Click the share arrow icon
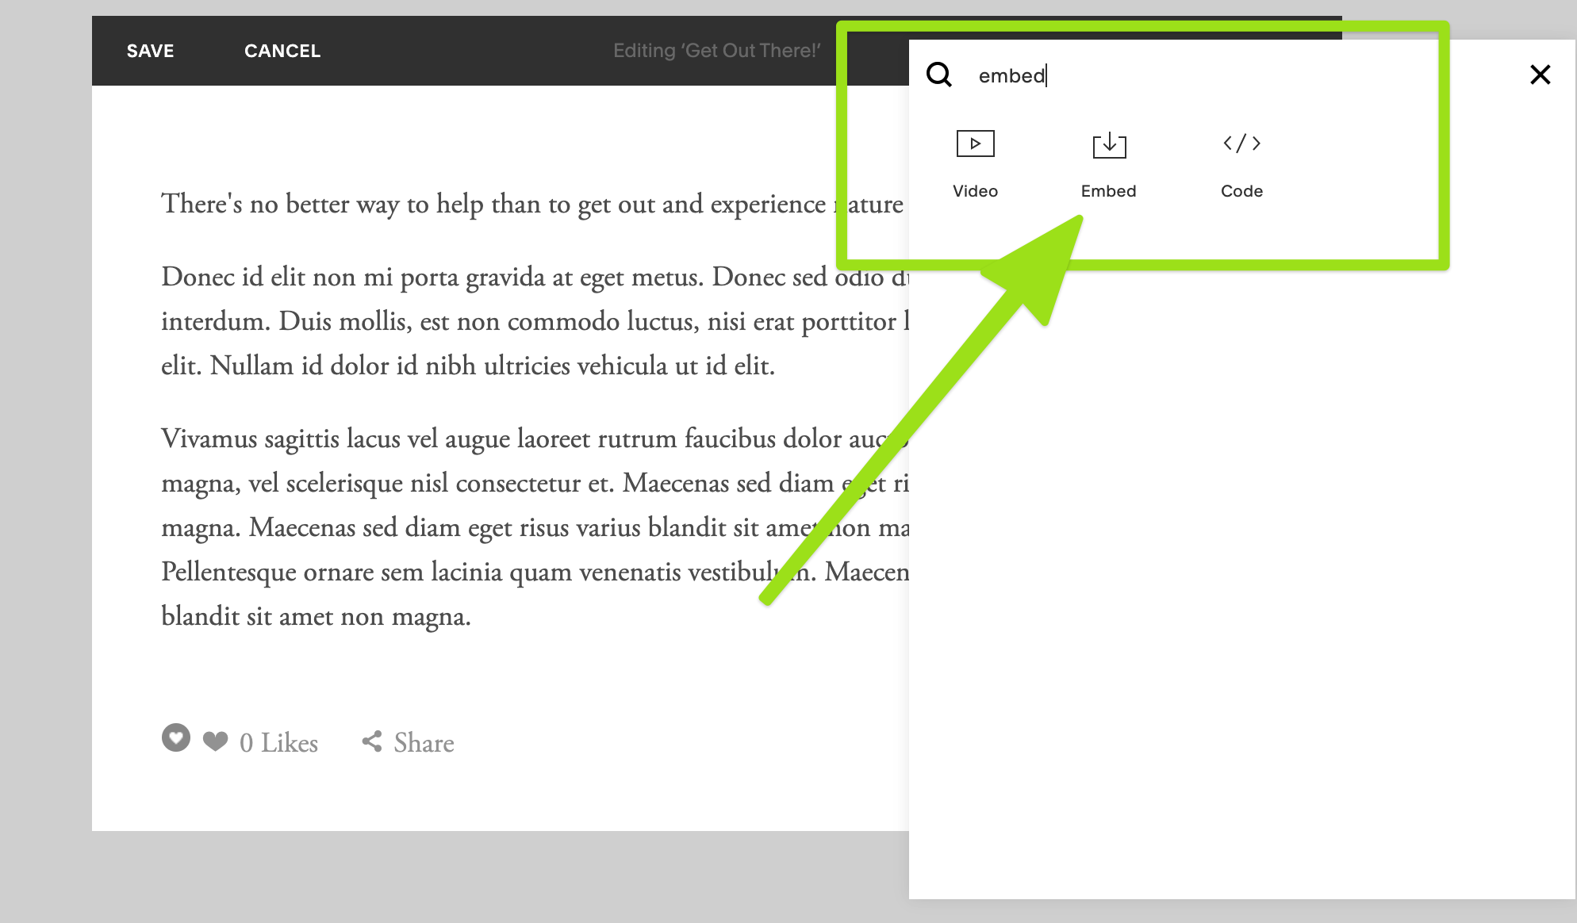The image size is (1577, 923). 372,741
